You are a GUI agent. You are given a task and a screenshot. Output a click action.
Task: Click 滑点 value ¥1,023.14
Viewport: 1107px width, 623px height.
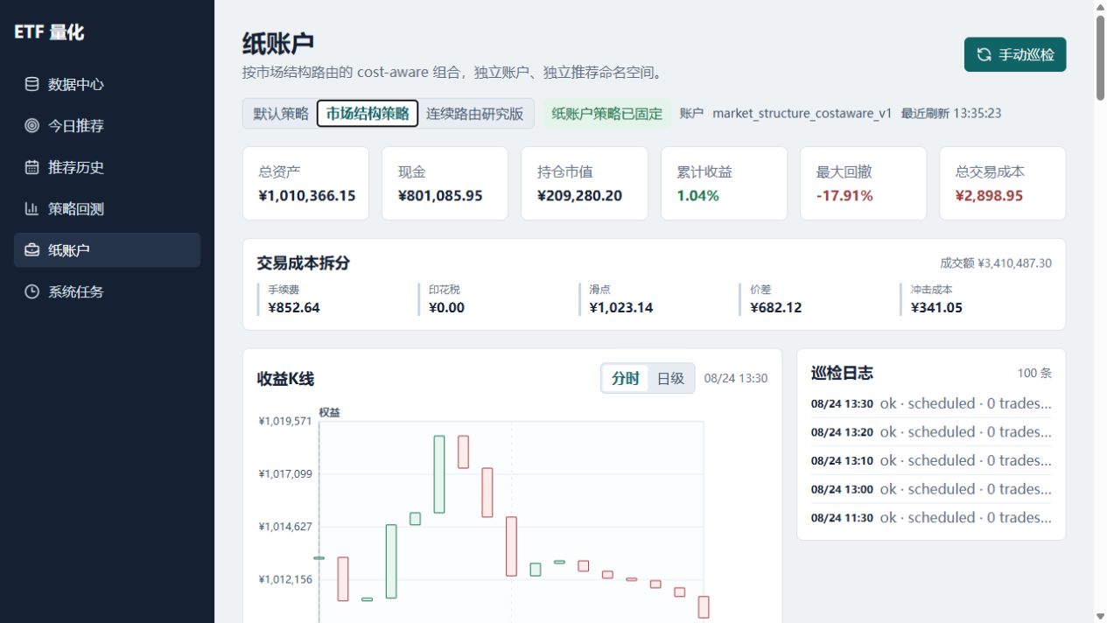coord(621,308)
